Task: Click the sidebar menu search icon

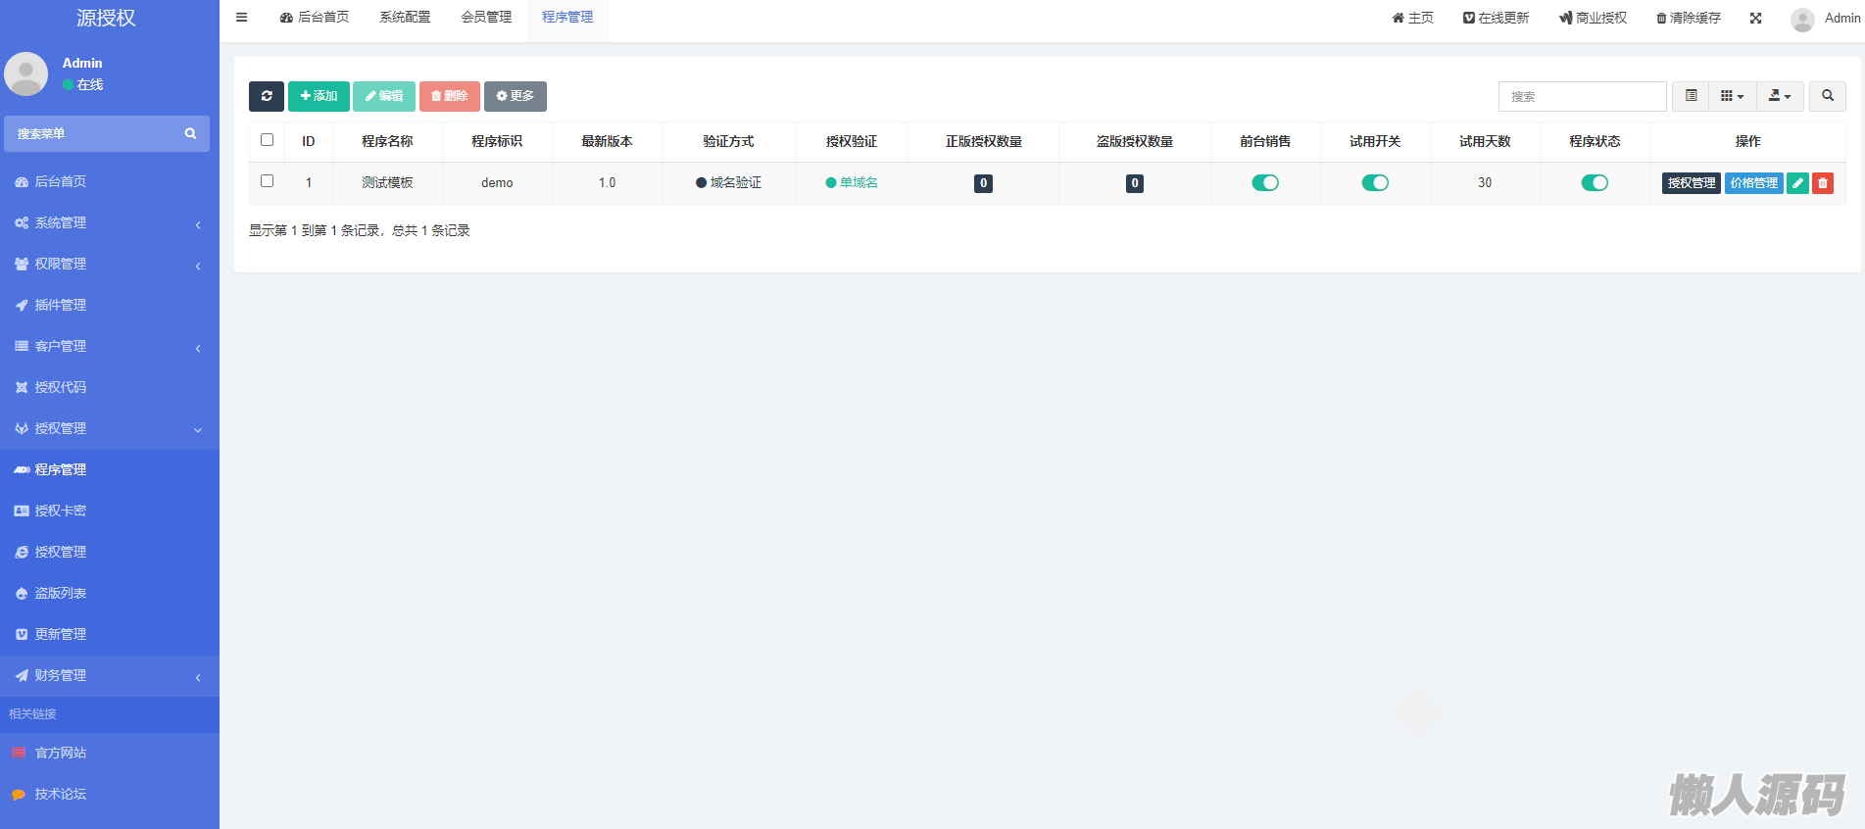Action: [x=190, y=134]
